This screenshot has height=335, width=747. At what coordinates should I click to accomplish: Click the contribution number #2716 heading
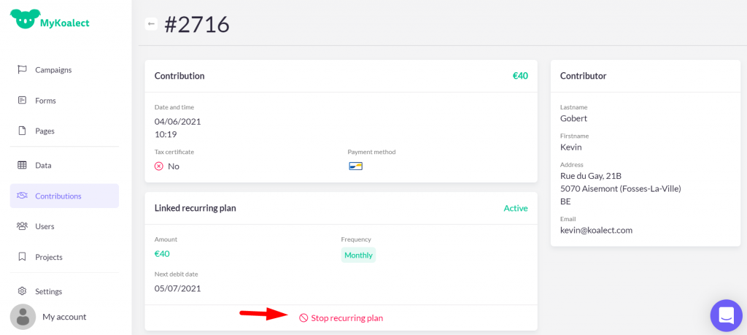tap(197, 24)
